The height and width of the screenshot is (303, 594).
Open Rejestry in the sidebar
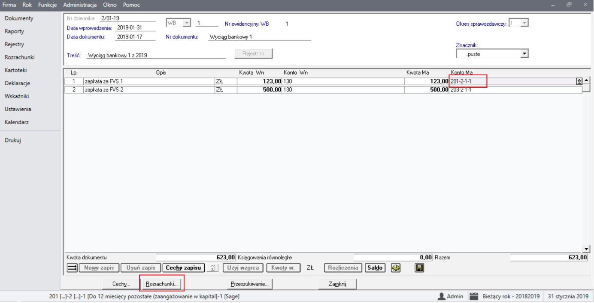pos(14,44)
